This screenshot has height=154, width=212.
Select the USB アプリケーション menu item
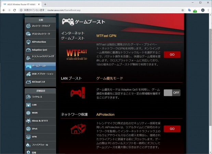pos(40,74)
